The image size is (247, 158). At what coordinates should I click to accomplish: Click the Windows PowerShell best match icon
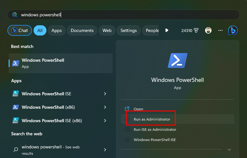[16, 63]
